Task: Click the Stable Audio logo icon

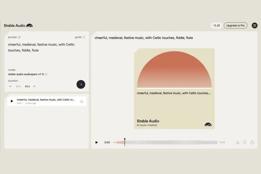Action: click(x=30, y=26)
